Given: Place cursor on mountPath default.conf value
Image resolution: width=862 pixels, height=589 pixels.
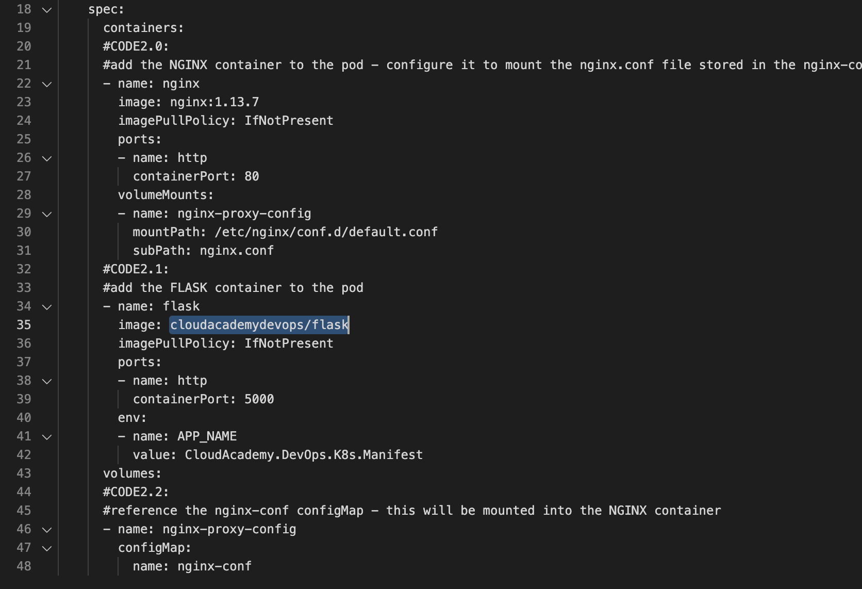Looking at the screenshot, I should click(x=326, y=232).
